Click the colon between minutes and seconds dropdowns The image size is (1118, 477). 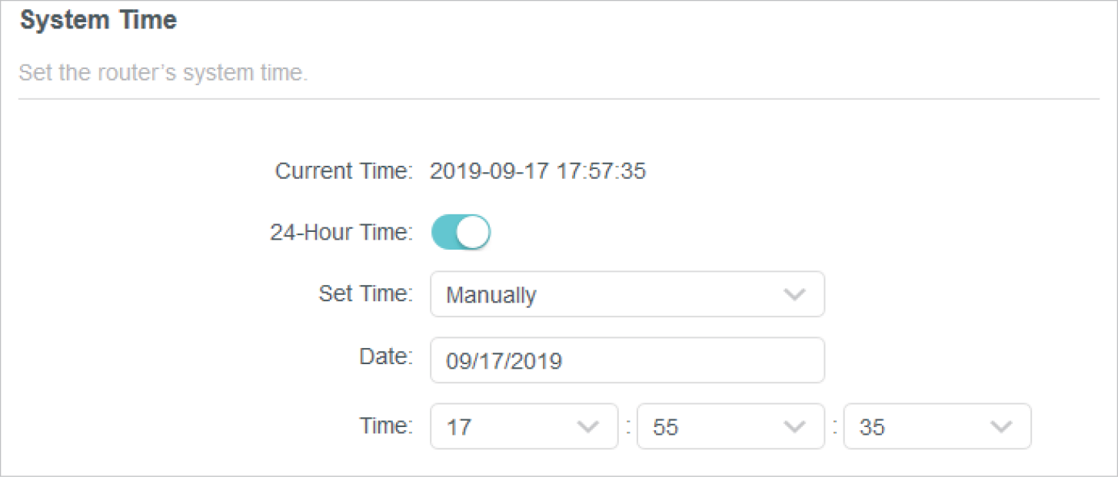click(834, 427)
